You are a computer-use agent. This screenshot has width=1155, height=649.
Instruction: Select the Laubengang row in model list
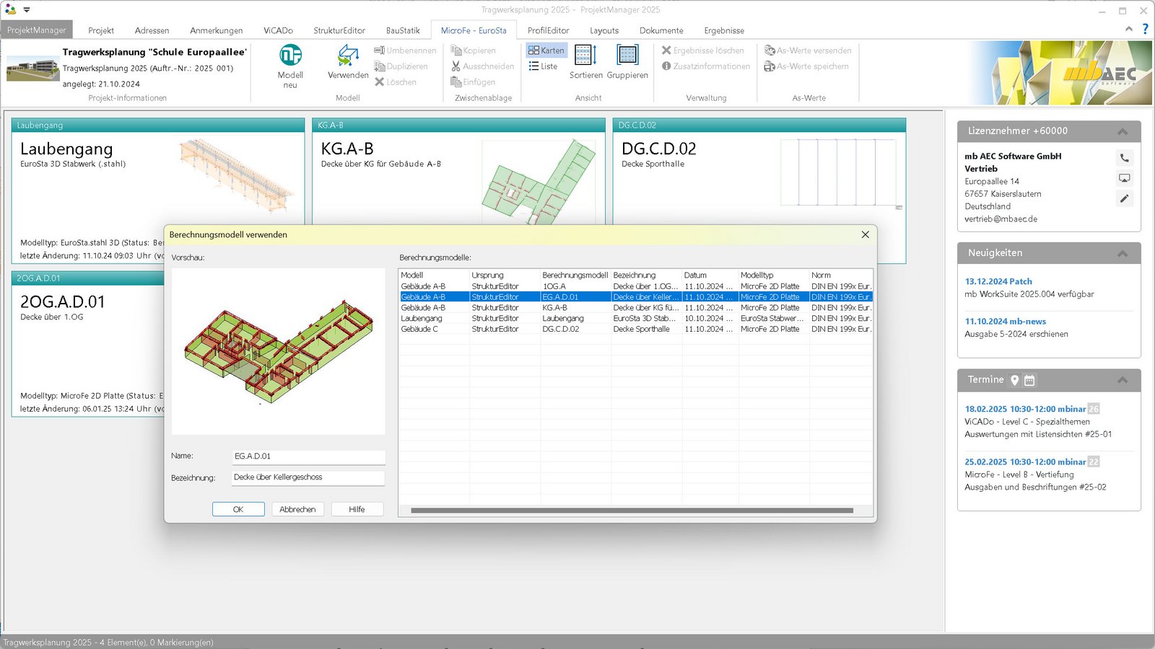[636, 318]
